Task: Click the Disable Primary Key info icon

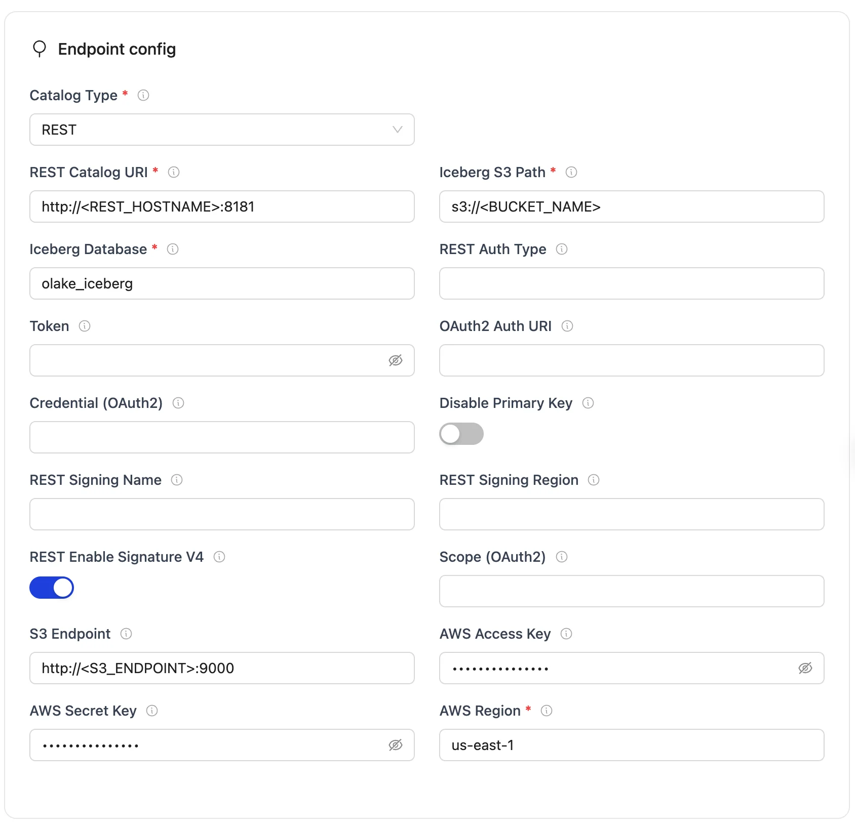Action: [x=588, y=403]
